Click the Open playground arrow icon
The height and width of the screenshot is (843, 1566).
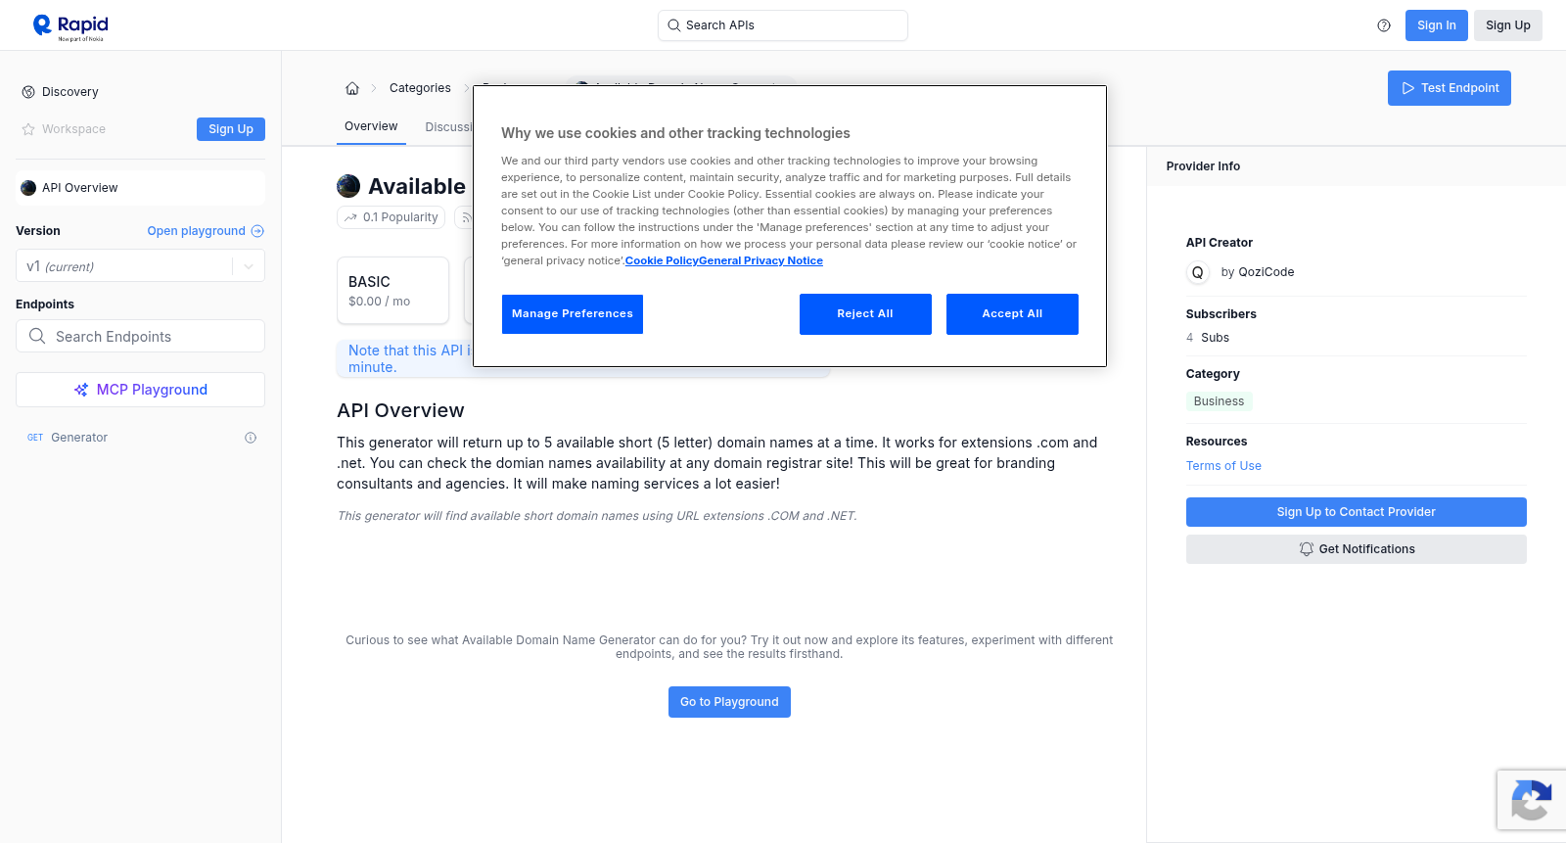click(257, 231)
